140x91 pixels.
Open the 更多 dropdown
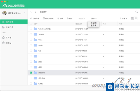point(94,18)
